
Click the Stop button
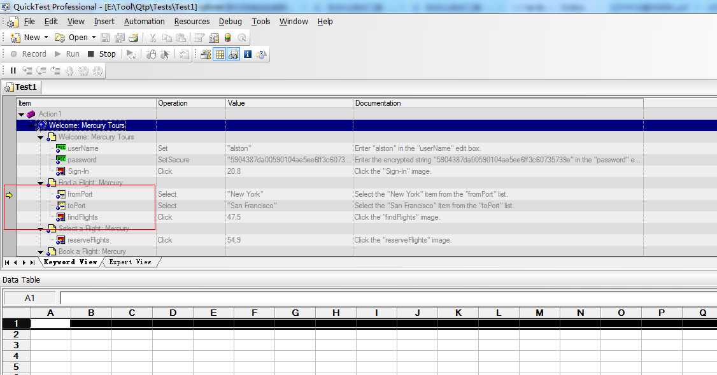click(x=101, y=54)
